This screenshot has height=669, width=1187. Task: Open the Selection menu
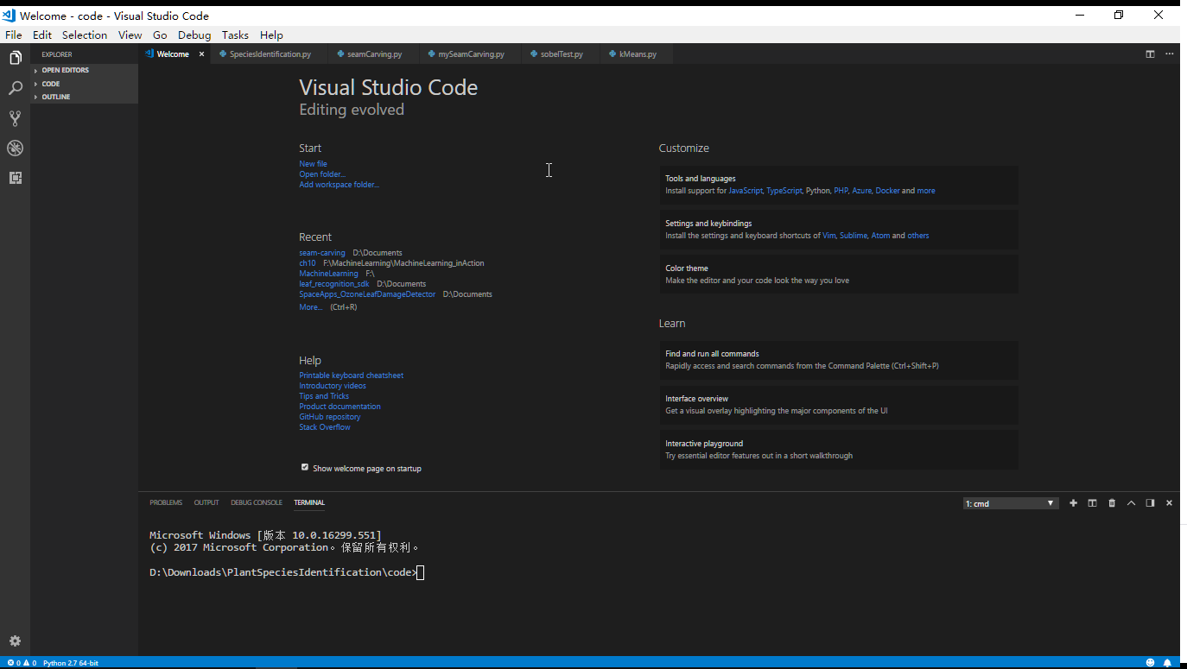coord(85,35)
